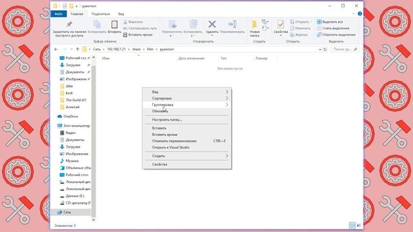Viewport: 413px width, 232px height.
Task: Click the Журнал ribbon item
Action: pyautogui.click(x=299, y=34)
